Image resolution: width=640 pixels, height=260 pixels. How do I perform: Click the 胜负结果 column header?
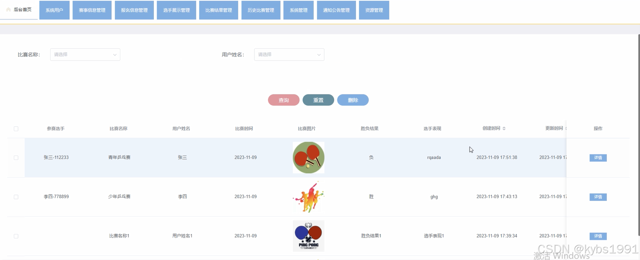[x=370, y=128]
